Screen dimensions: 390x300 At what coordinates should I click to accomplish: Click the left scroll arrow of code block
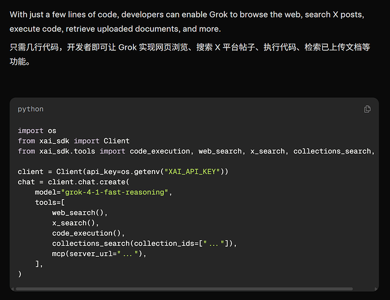(x=13, y=289)
